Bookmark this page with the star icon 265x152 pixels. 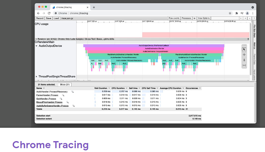(230, 13)
